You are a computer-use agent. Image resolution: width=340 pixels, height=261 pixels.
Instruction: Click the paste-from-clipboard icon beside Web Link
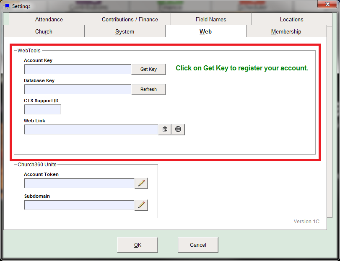(165, 129)
